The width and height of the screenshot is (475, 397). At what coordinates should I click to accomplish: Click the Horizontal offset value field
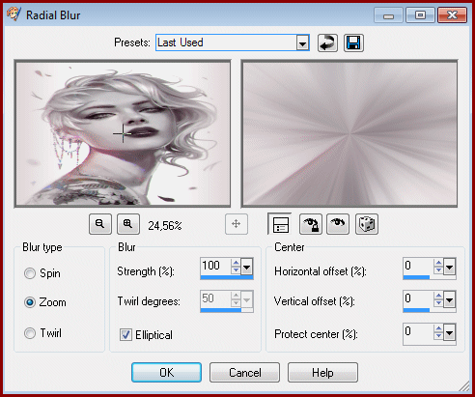click(418, 266)
